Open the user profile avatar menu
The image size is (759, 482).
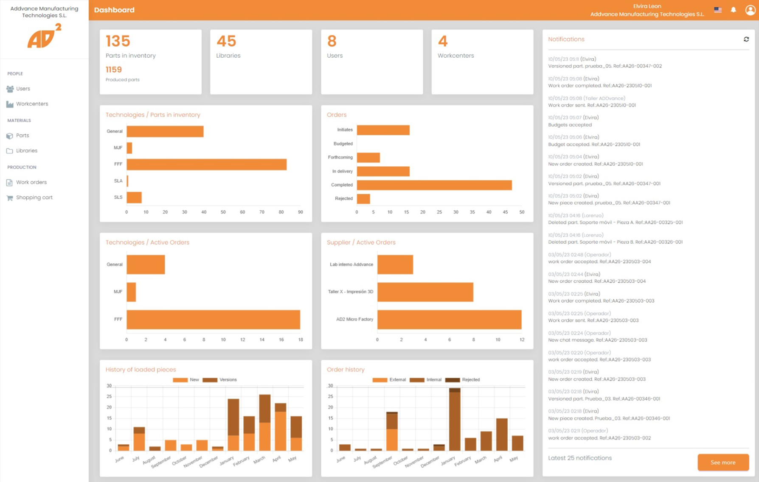pyautogui.click(x=750, y=10)
